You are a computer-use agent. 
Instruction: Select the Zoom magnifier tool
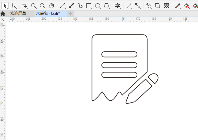tap(34, 6)
